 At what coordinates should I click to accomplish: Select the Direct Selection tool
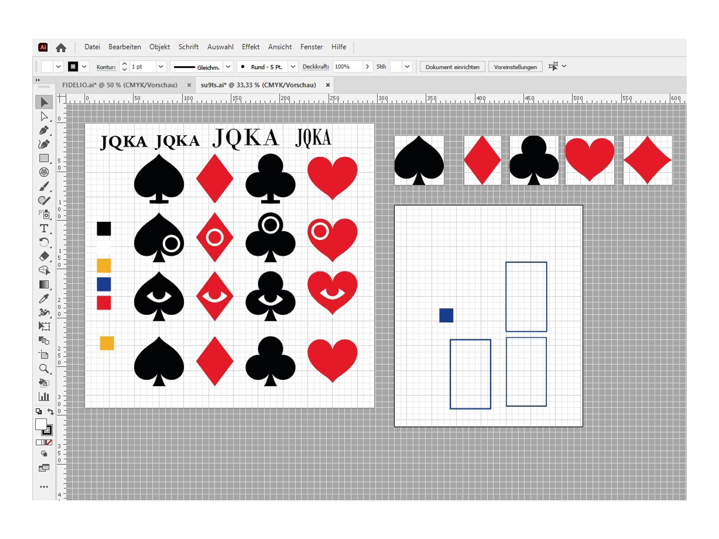click(x=44, y=116)
